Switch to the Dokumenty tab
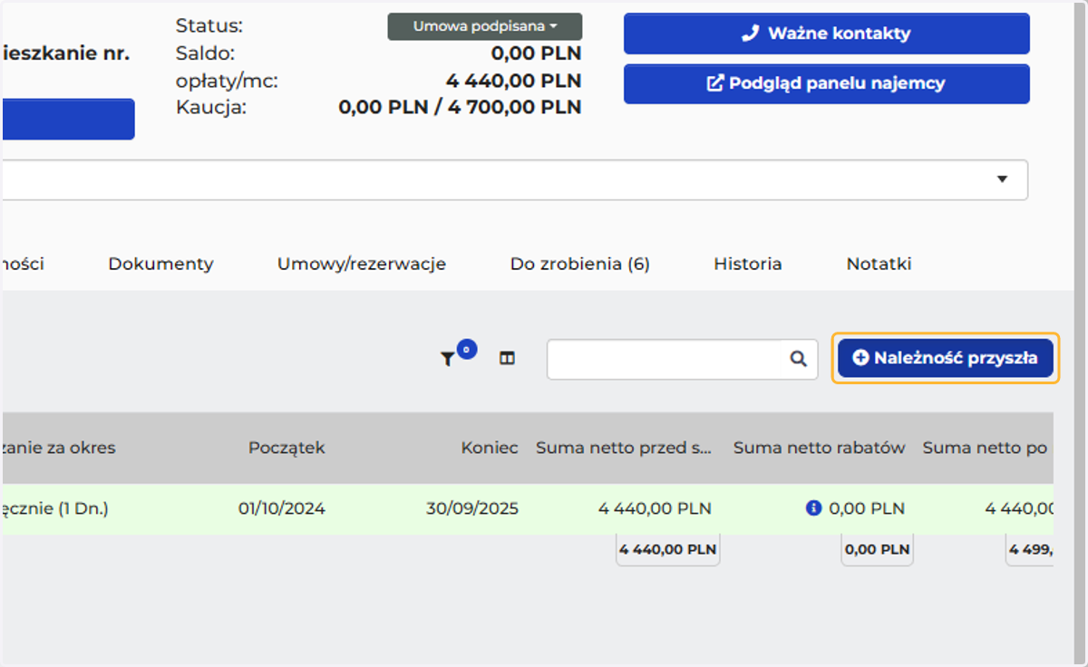 tap(160, 264)
